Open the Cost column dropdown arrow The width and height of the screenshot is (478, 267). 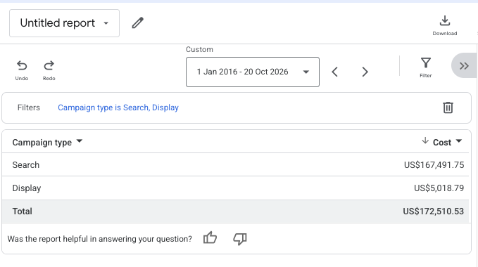[x=459, y=141]
